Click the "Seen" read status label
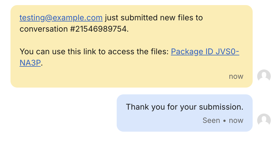Viewport: 277px width, 152px height. [x=211, y=120]
